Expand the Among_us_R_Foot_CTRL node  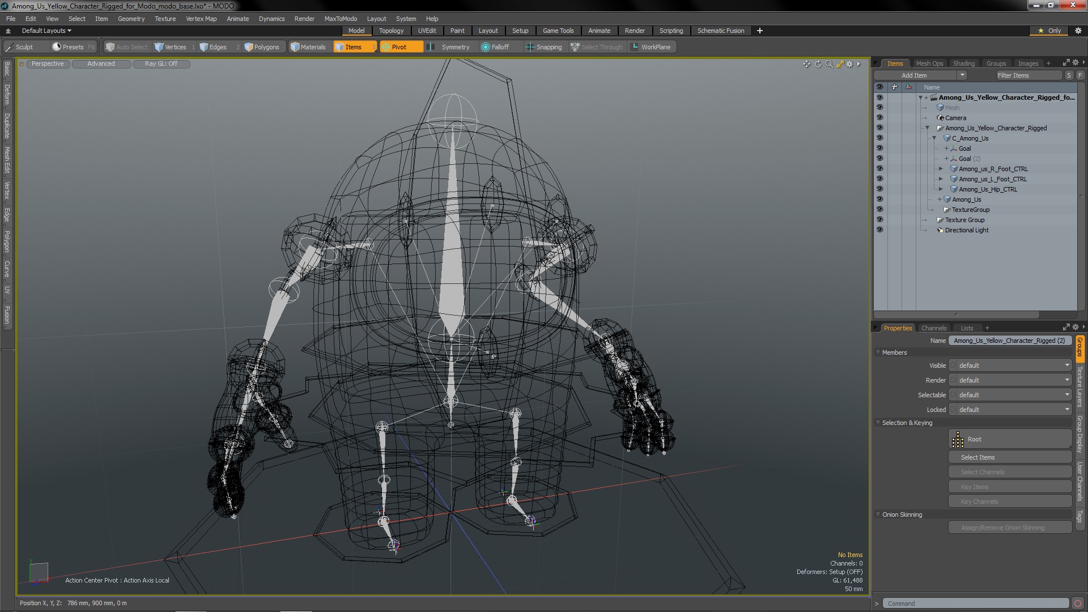941,169
